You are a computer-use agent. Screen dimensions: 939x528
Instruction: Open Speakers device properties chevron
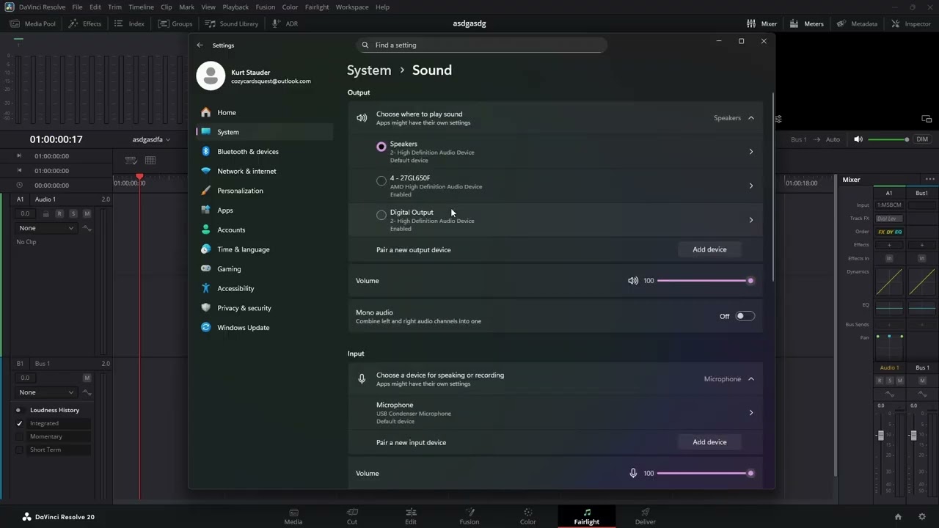pos(750,152)
